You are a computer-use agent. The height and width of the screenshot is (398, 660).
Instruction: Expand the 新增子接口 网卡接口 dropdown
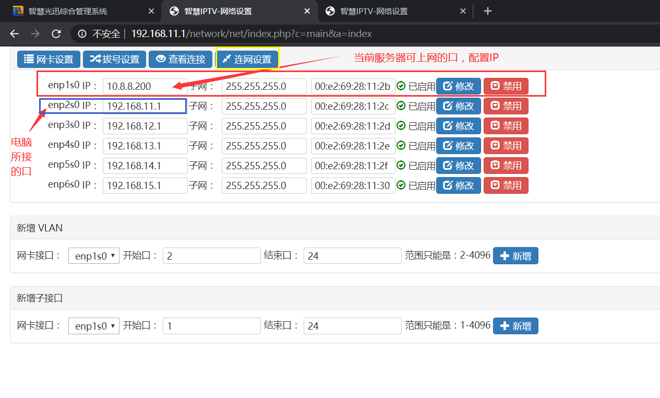(94, 326)
